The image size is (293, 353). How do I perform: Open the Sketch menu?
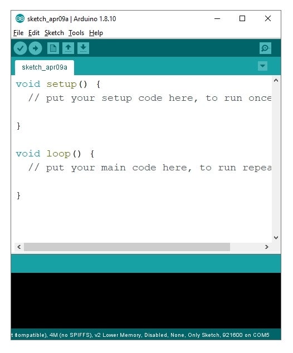pos(54,33)
